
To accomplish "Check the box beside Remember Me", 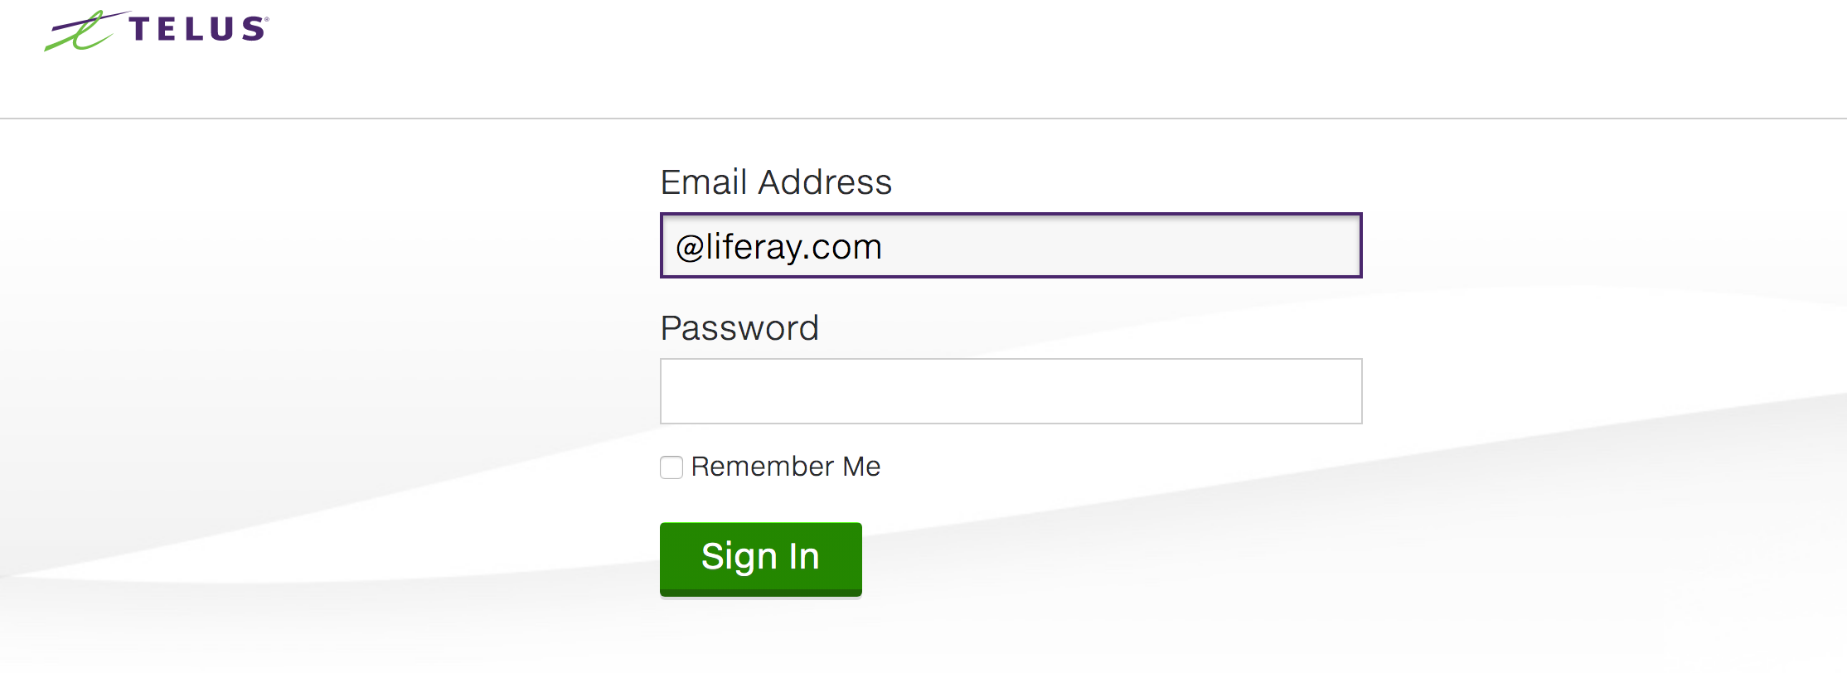I will coord(670,467).
